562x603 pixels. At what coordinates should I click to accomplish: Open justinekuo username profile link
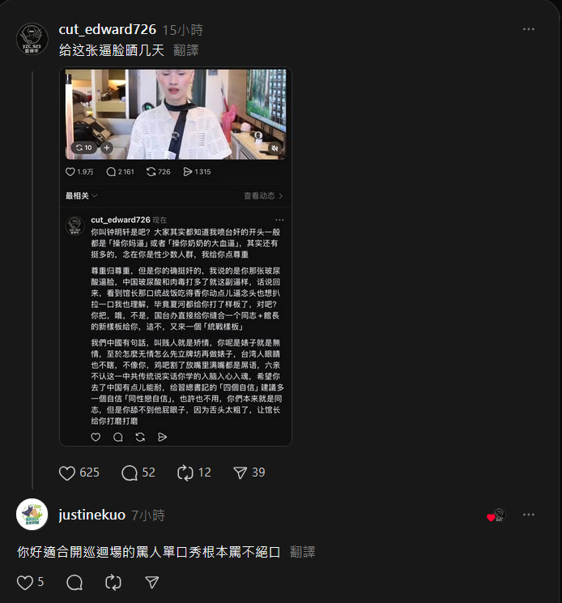92,515
